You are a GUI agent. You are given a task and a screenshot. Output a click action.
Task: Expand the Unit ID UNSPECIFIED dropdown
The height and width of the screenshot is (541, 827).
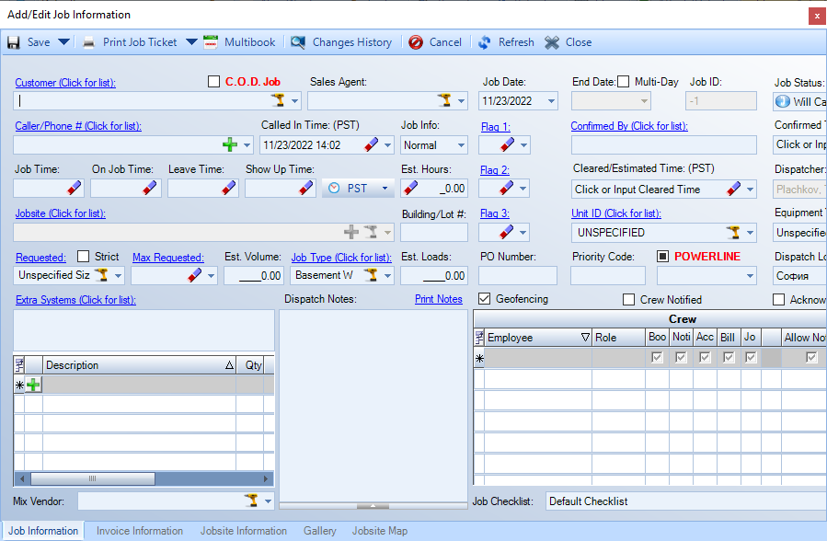tap(750, 233)
